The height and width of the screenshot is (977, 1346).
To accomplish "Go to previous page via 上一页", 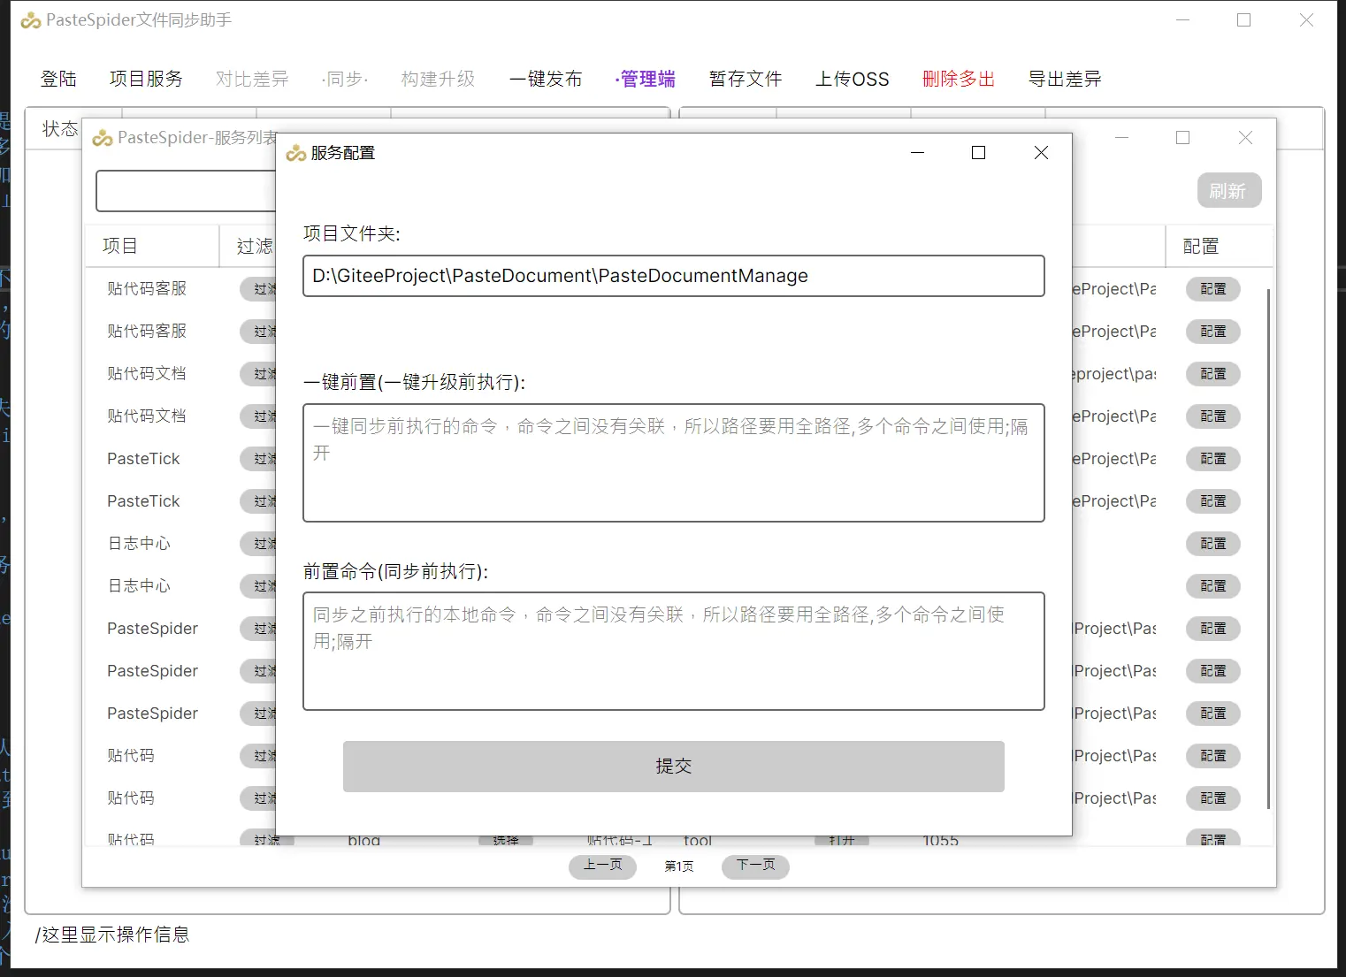I will click(602, 866).
